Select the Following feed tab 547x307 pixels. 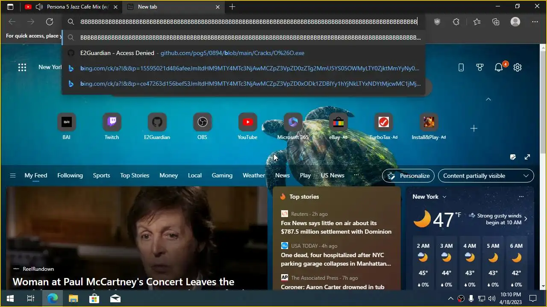pyautogui.click(x=70, y=175)
